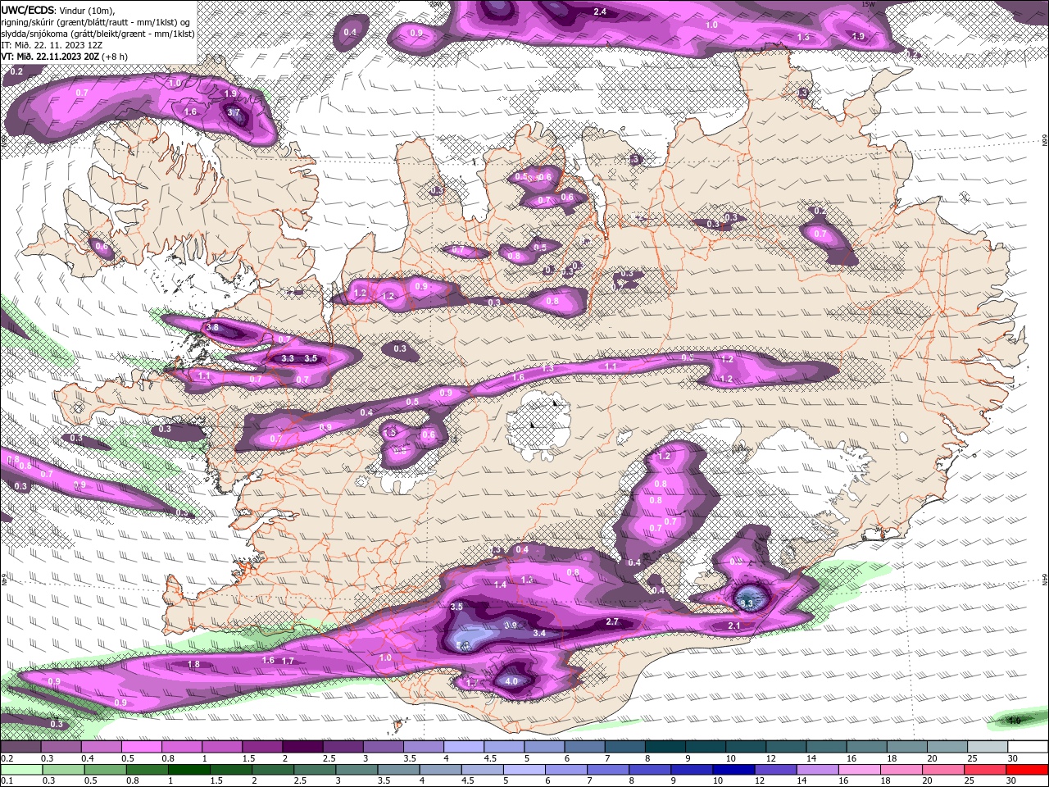Image resolution: width=1049 pixels, height=787 pixels.
Task: Click the 3.5 label in the snow scale legend
Action: 410,758
